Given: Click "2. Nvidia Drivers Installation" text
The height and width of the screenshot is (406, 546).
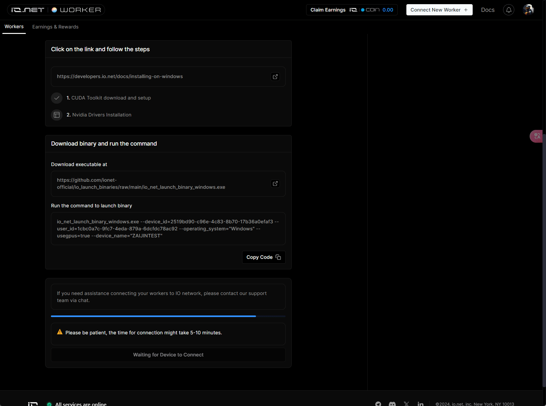Looking at the screenshot, I should click(99, 115).
